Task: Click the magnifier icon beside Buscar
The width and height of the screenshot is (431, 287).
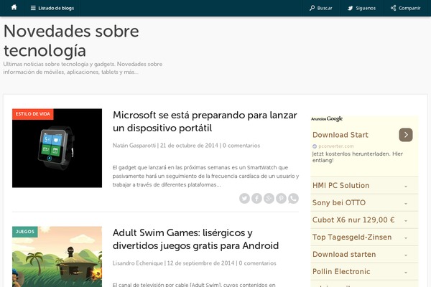Action: [312, 8]
